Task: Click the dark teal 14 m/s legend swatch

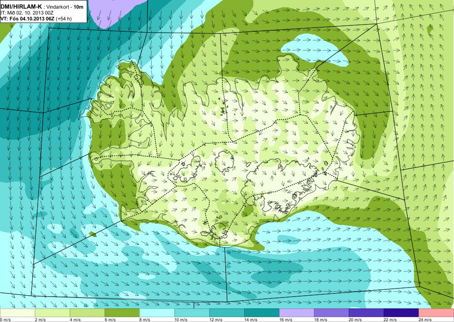Action: (x=262, y=313)
